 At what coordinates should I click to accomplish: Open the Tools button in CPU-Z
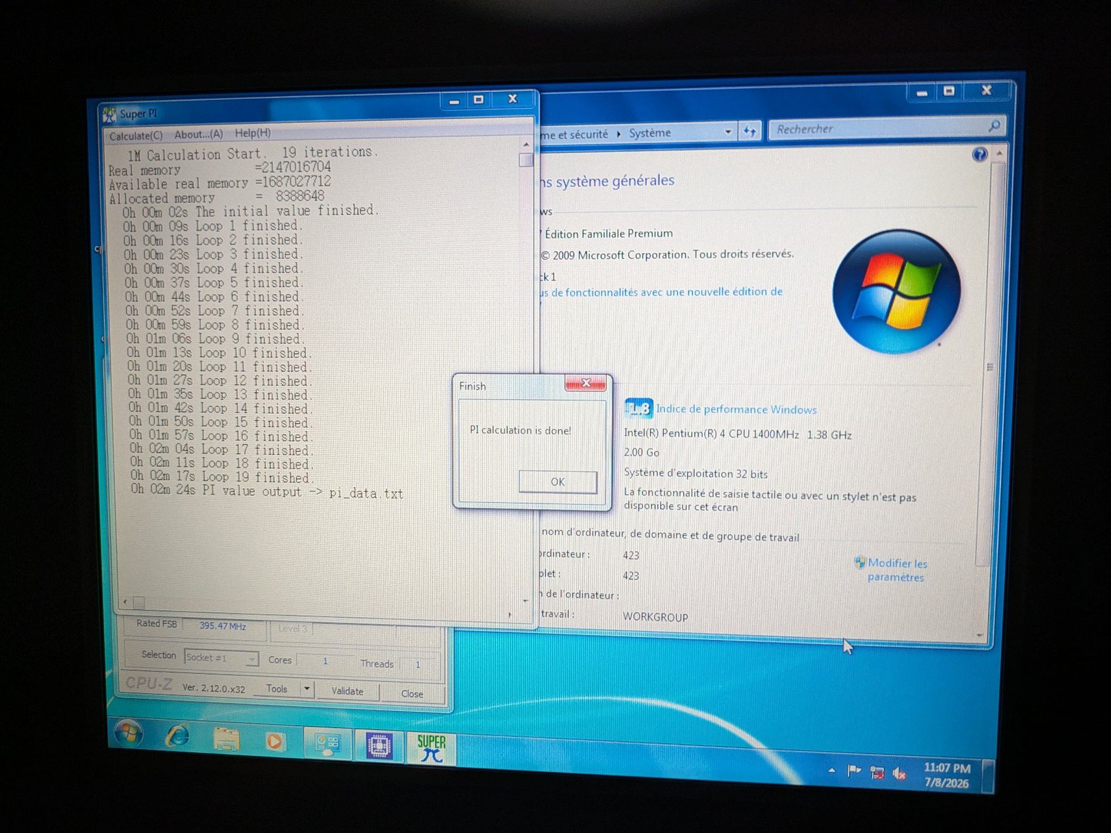277,689
